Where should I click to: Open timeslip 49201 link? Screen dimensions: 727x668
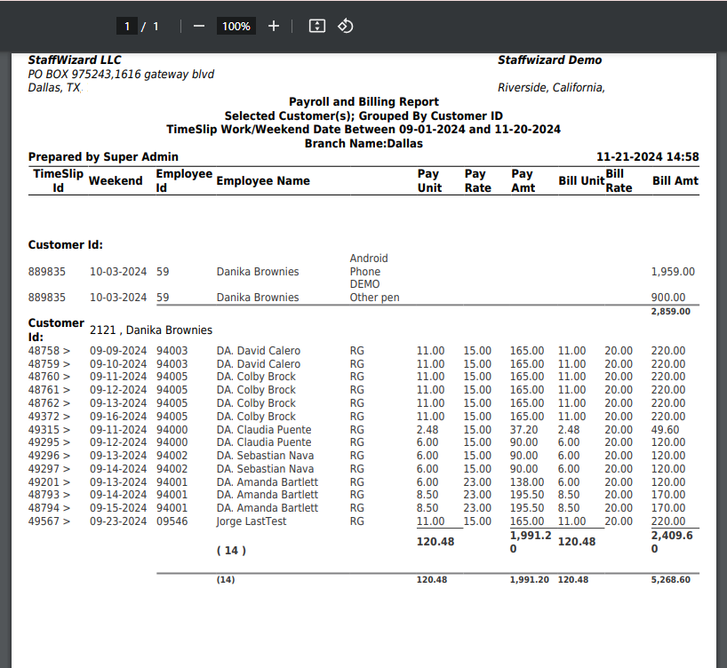(x=49, y=482)
